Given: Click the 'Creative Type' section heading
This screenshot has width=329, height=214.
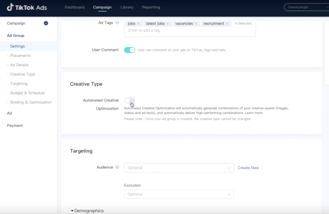Looking at the screenshot, I should coord(86,84).
